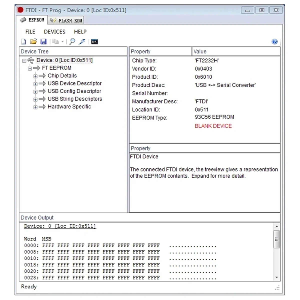The width and height of the screenshot is (300, 300).
Task: Click the Serial Number property label
Action: tap(150, 93)
